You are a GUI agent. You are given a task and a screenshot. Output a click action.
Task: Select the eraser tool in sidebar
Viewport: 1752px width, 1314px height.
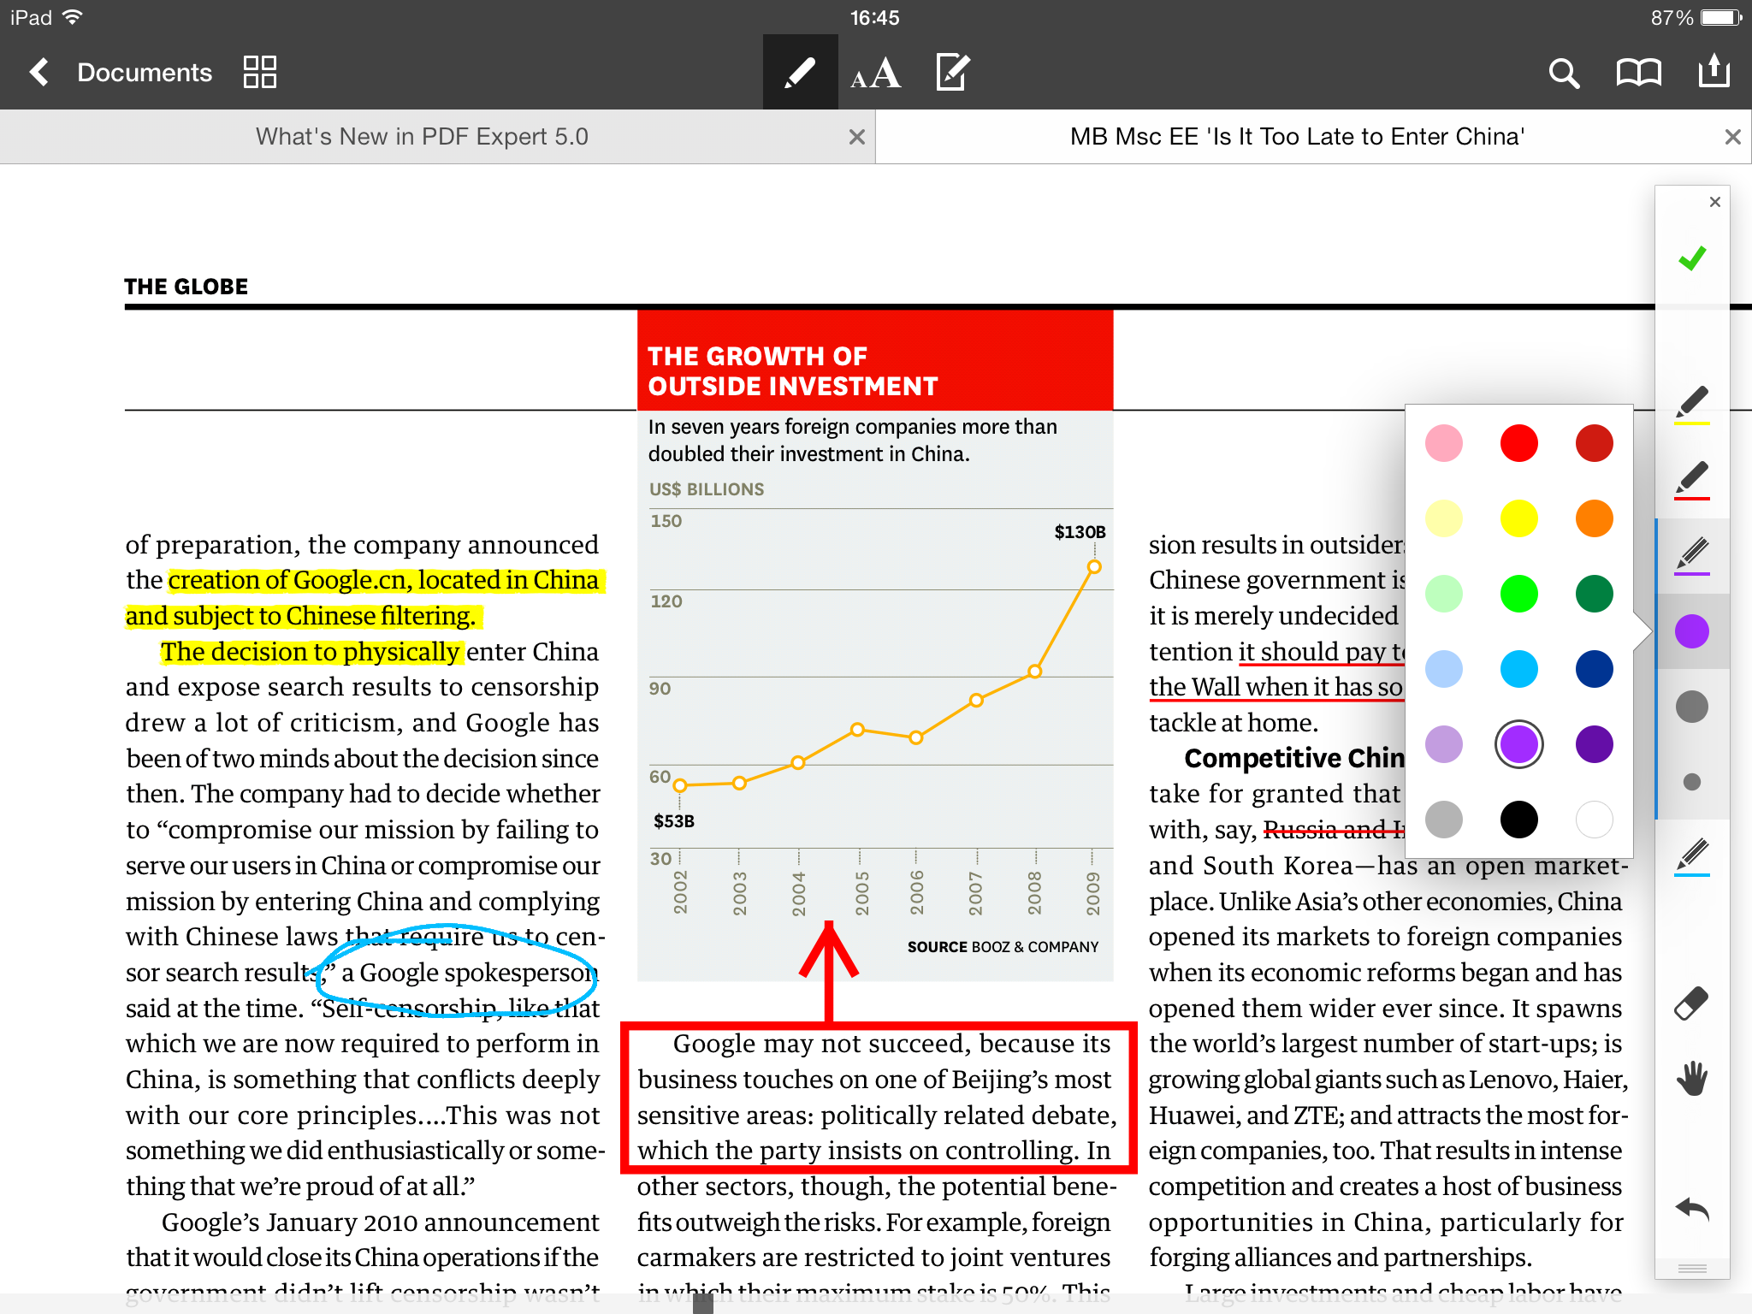point(1691,1003)
